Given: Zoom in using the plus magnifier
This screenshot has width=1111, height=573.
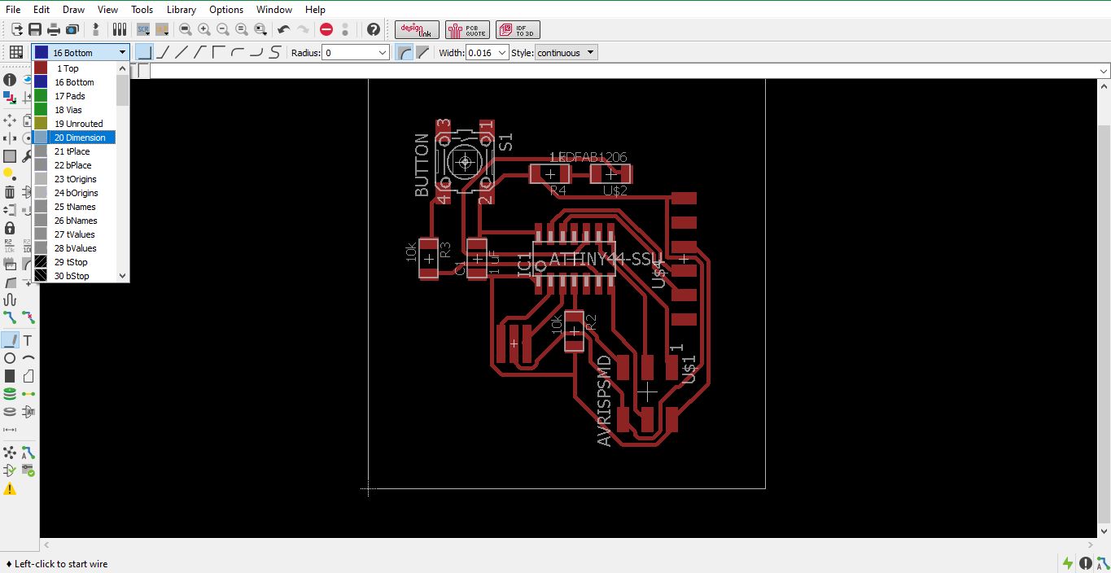Looking at the screenshot, I should point(204,29).
